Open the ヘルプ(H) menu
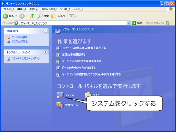This screenshot has width=176, height=132. click(x=78, y=9)
